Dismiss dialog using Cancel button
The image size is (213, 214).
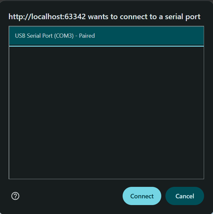pos(185,196)
